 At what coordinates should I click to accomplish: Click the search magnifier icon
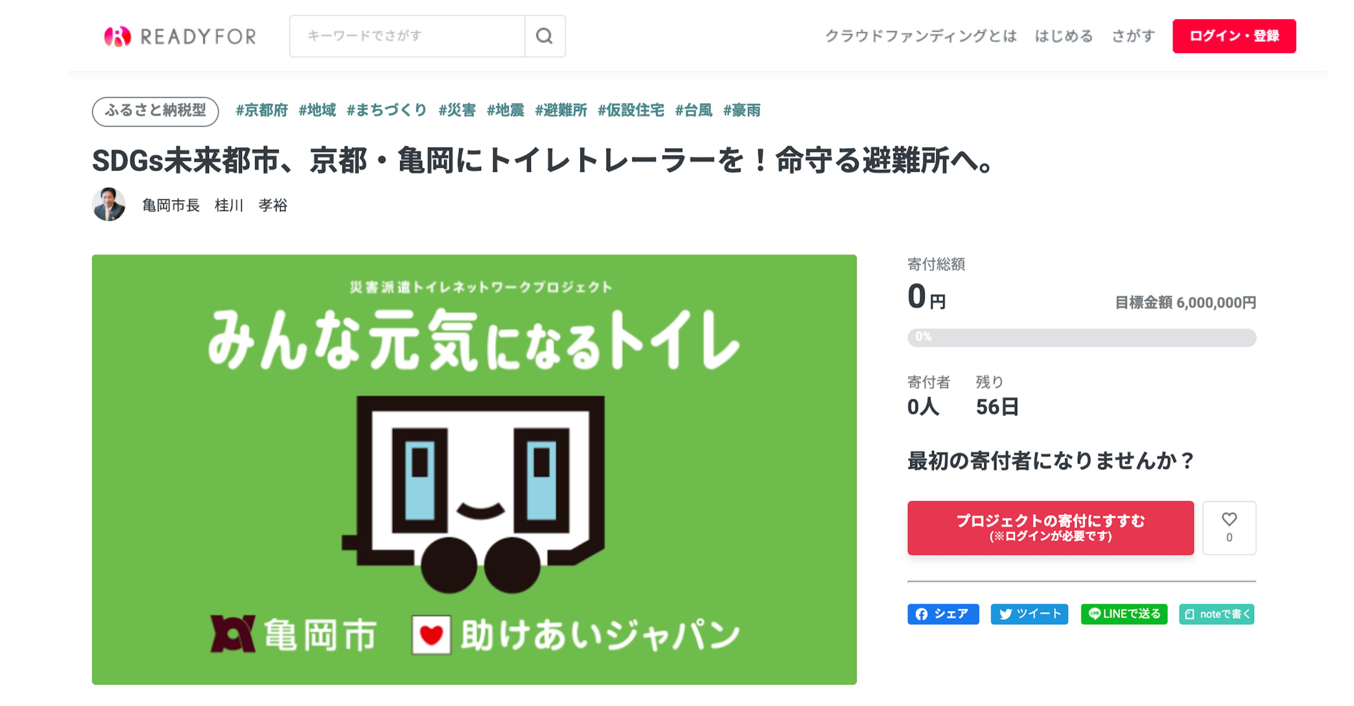(545, 36)
